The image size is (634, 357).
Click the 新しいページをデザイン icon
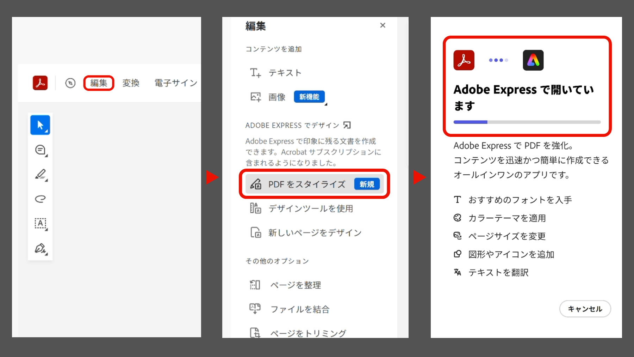click(x=255, y=232)
